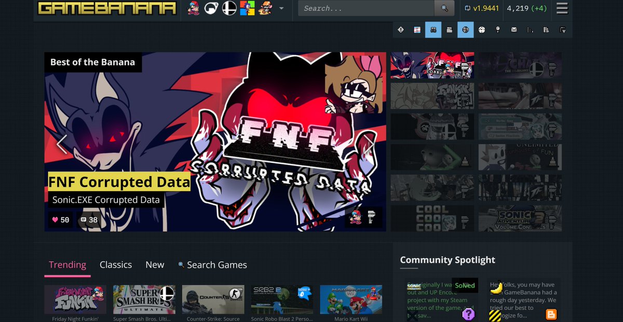
Task: Click the GameBanana logo
Action: (107, 8)
